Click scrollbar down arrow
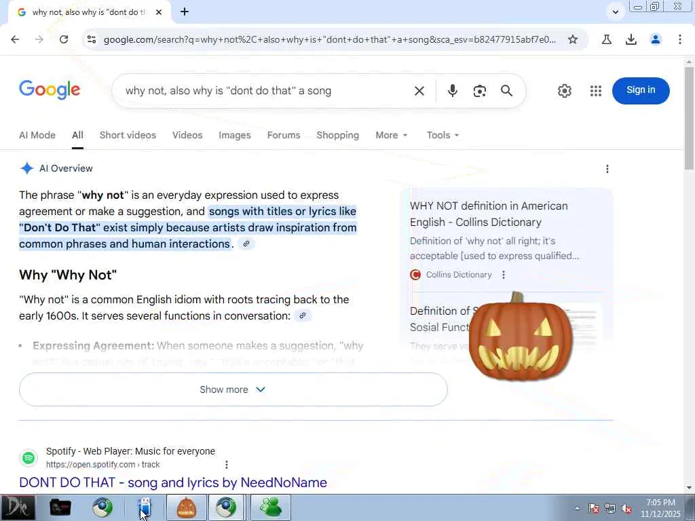 690,488
